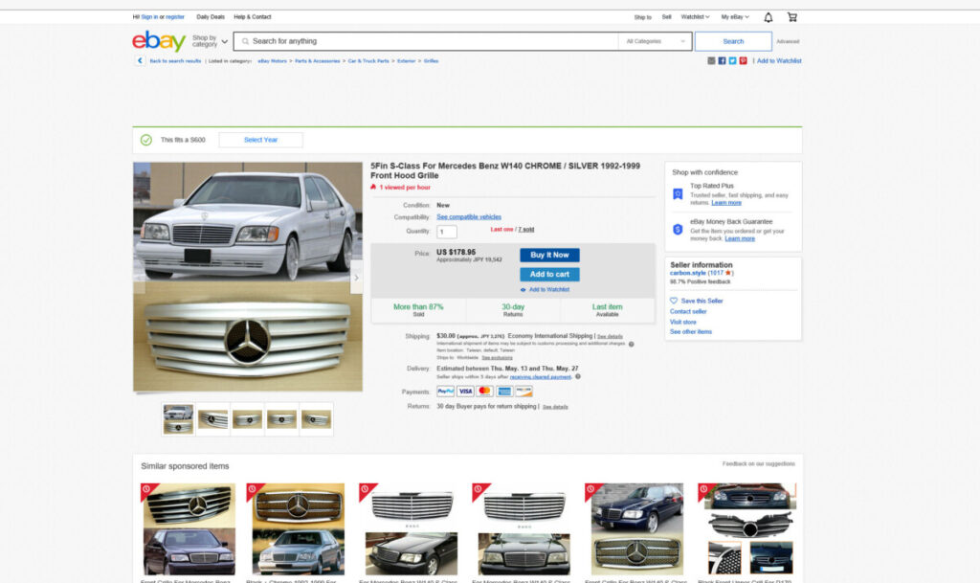Screen dimensions: 980x583
Task: Click Ship to in the top bar
Action: tap(642, 17)
